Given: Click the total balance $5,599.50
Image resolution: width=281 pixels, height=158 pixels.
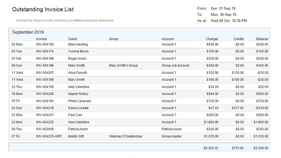Looking at the screenshot, I should coord(261,148).
